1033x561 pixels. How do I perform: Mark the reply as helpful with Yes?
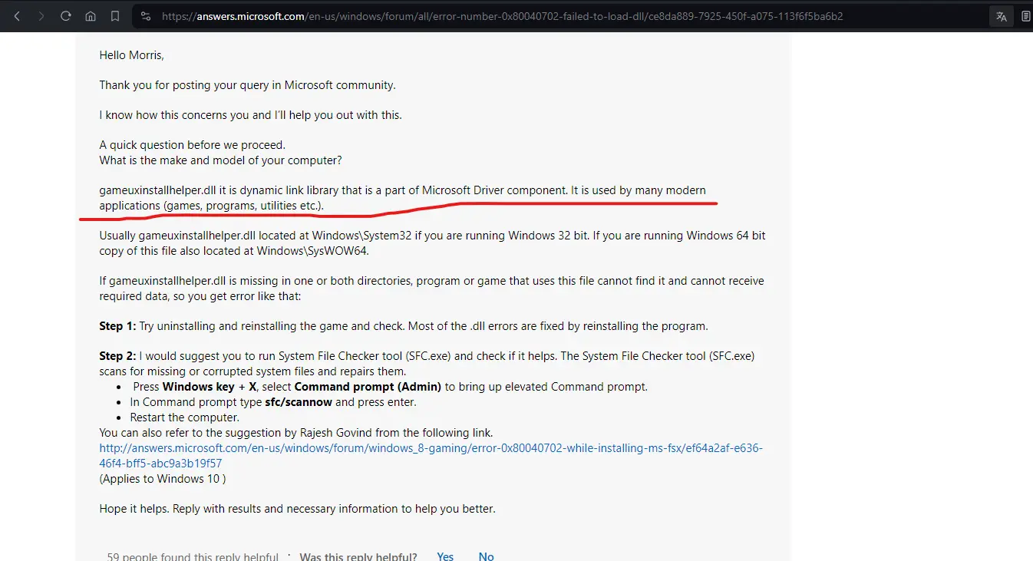(445, 556)
